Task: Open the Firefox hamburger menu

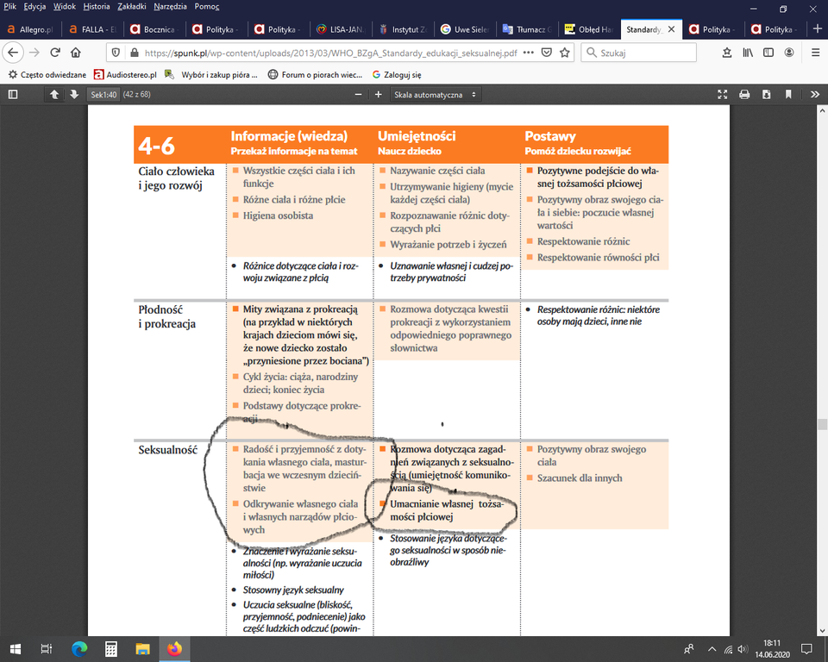Action: point(815,53)
